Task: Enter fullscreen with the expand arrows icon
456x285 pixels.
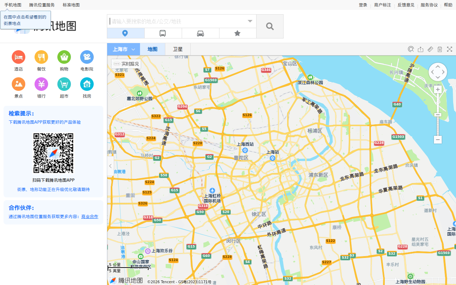Action: 449,49
